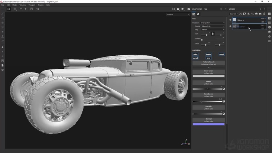Toggle horizontal symmetry mirror icon

pyautogui.click(x=21, y=9)
